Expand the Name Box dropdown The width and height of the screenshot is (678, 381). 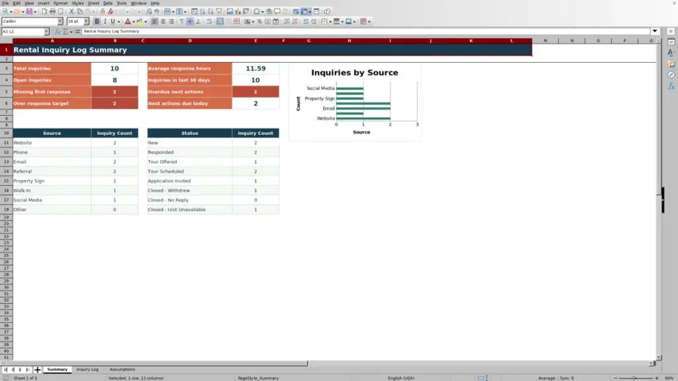click(x=46, y=32)
